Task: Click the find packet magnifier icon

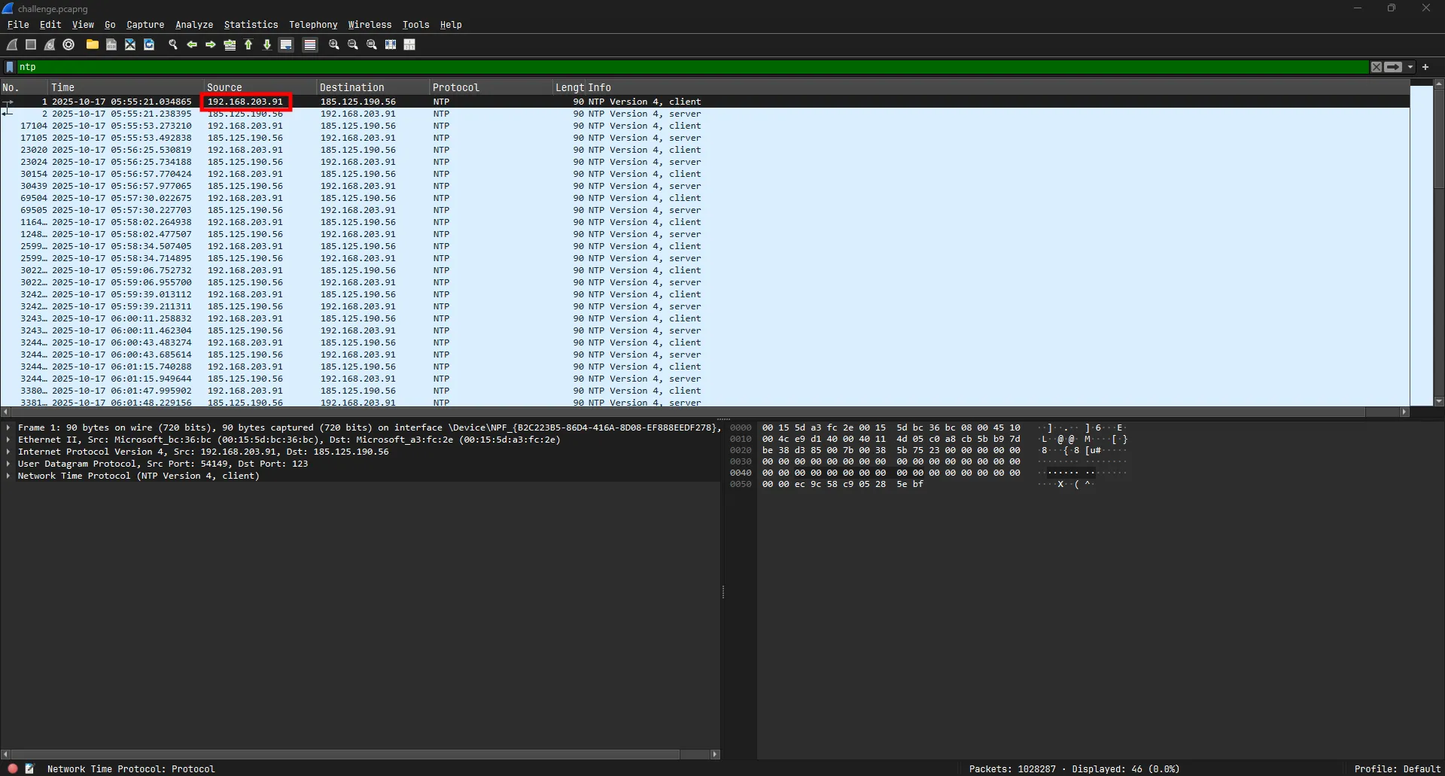Action: tap(173, 45)
